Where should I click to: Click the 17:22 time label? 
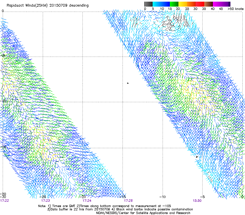4,201
